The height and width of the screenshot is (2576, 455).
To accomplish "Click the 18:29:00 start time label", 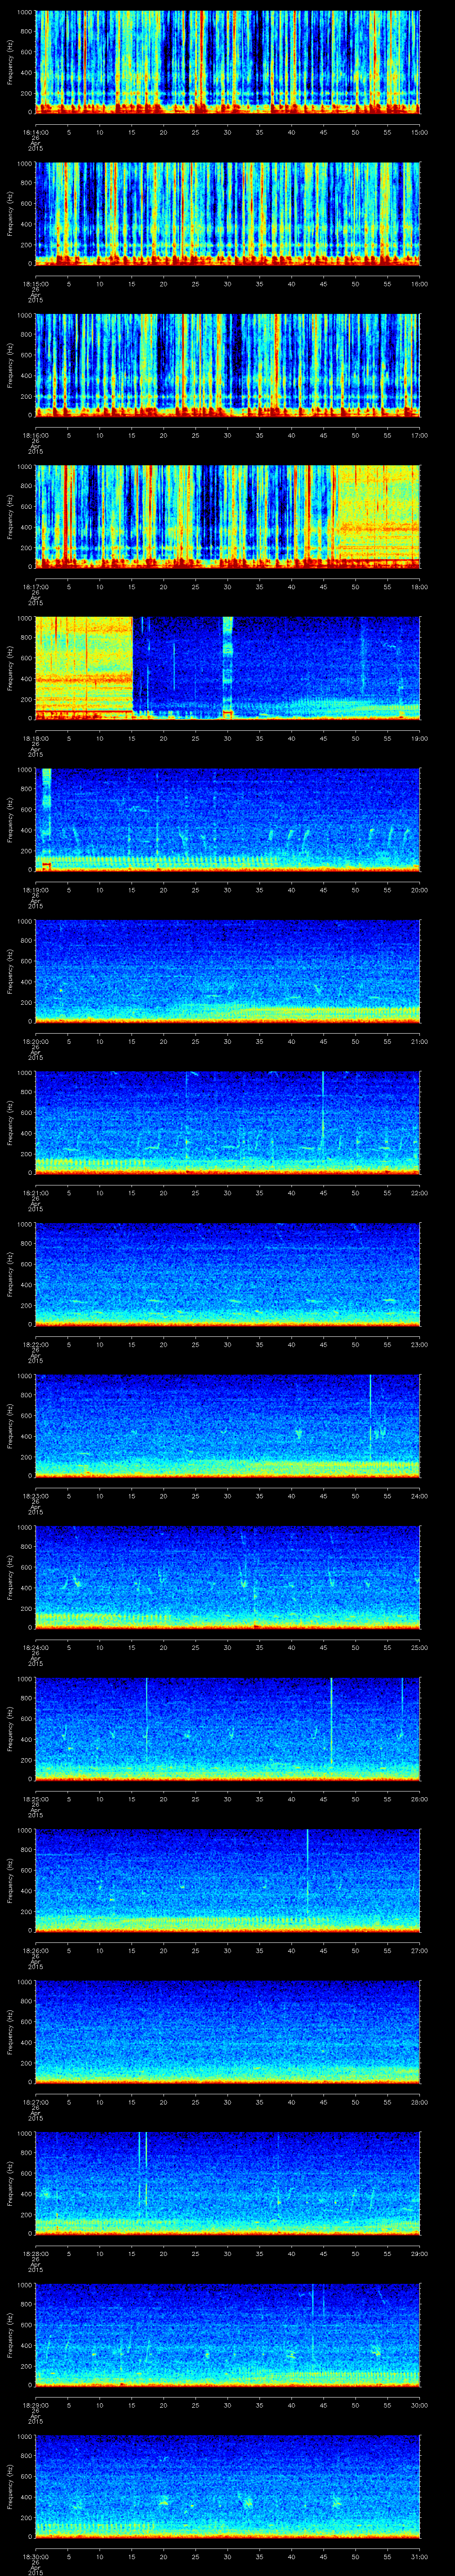I will pyautogui.click(x=35, y=2406).
